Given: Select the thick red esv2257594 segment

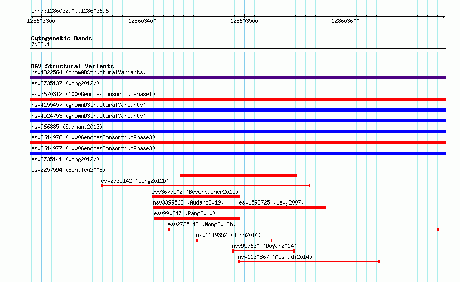Looking at the screenshot, I should tap(238, 175).
